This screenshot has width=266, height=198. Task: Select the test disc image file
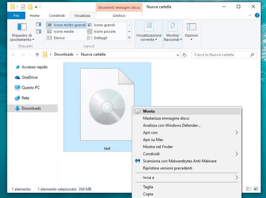coord(107,107)
